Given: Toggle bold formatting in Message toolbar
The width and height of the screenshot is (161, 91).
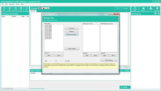Looking at the screenshot, I should click(44, 8).
